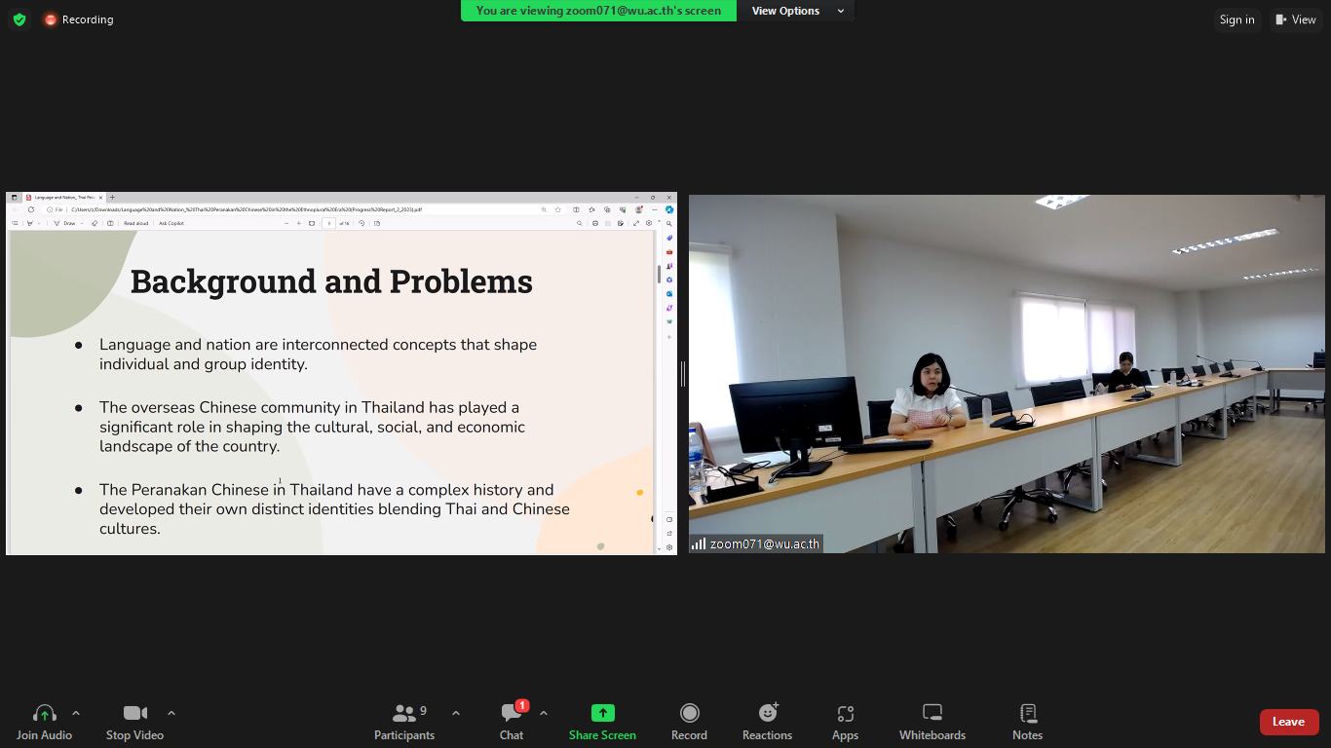Start recording with the Record icon

pos(689,714)
